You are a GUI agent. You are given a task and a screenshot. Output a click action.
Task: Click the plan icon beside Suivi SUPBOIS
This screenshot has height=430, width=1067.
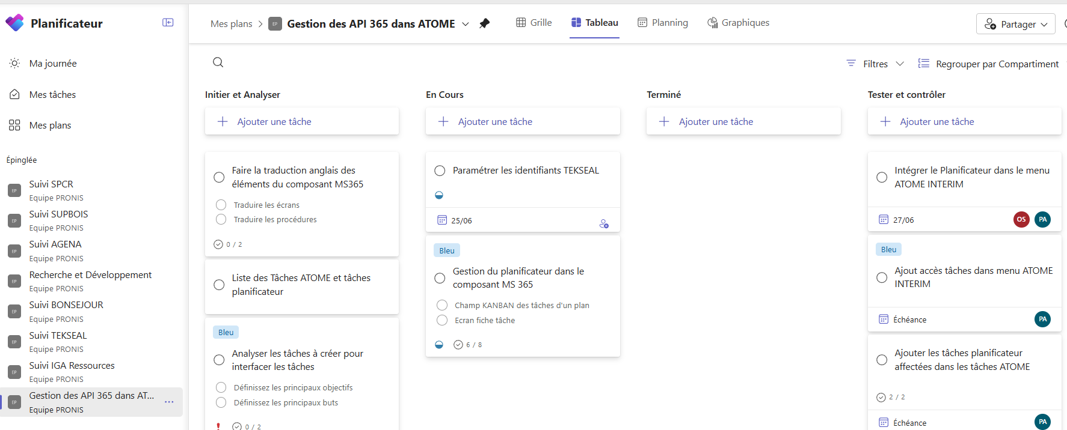(14, 220)
